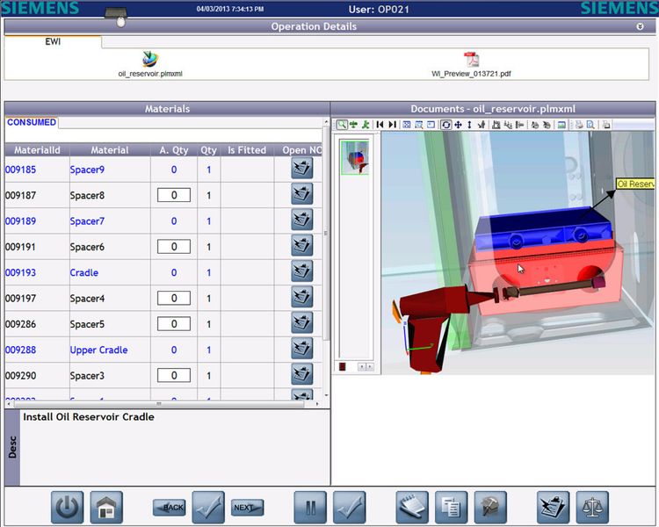Click the Is Fitted column header
659x527 pixels.
pos(247,150)
